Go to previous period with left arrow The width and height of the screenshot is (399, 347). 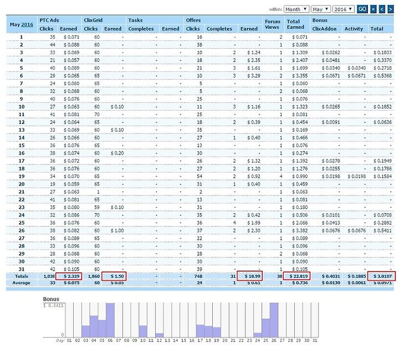coord(382,9)
